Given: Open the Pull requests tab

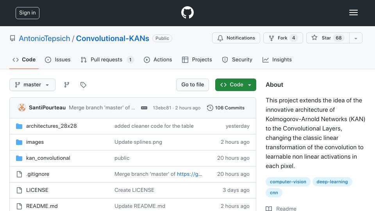Looking at the screenshot, I should 107,59.
